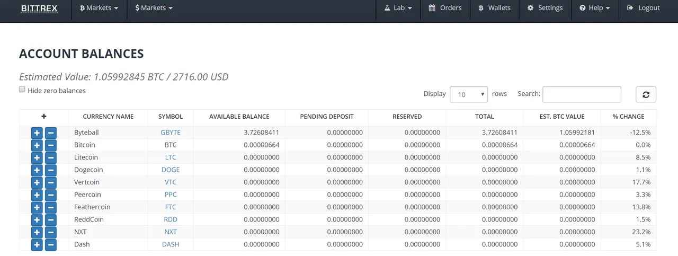Open the Bitcoin Markets dropdown
Image resolution: width=678 pixels, height=256 pixels.
point(99,8)
